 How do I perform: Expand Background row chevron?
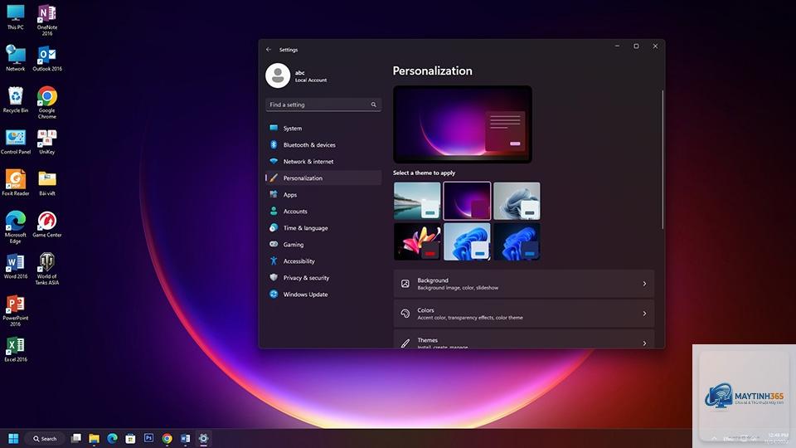click(x=644, y=284)
